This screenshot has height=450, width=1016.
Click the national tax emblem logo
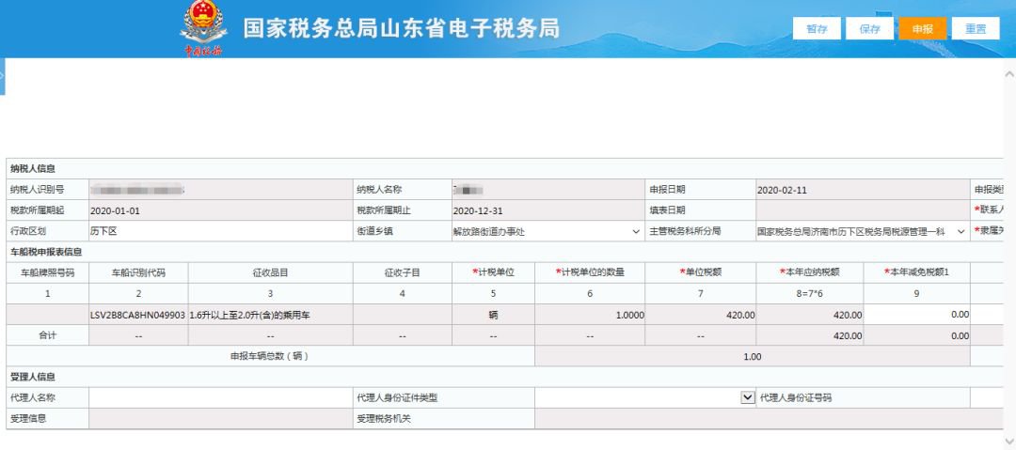point(203,26)
